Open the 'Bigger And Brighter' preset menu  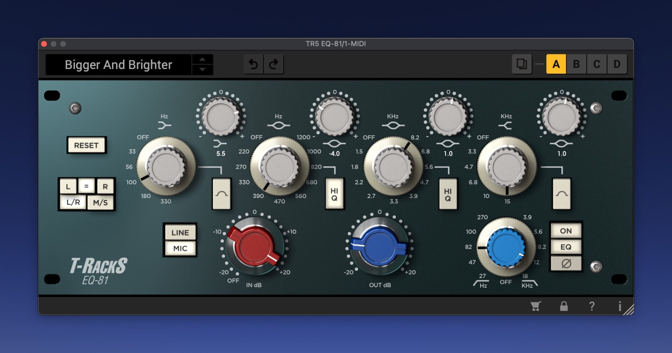pyautogui.click(x=118, y=65)
